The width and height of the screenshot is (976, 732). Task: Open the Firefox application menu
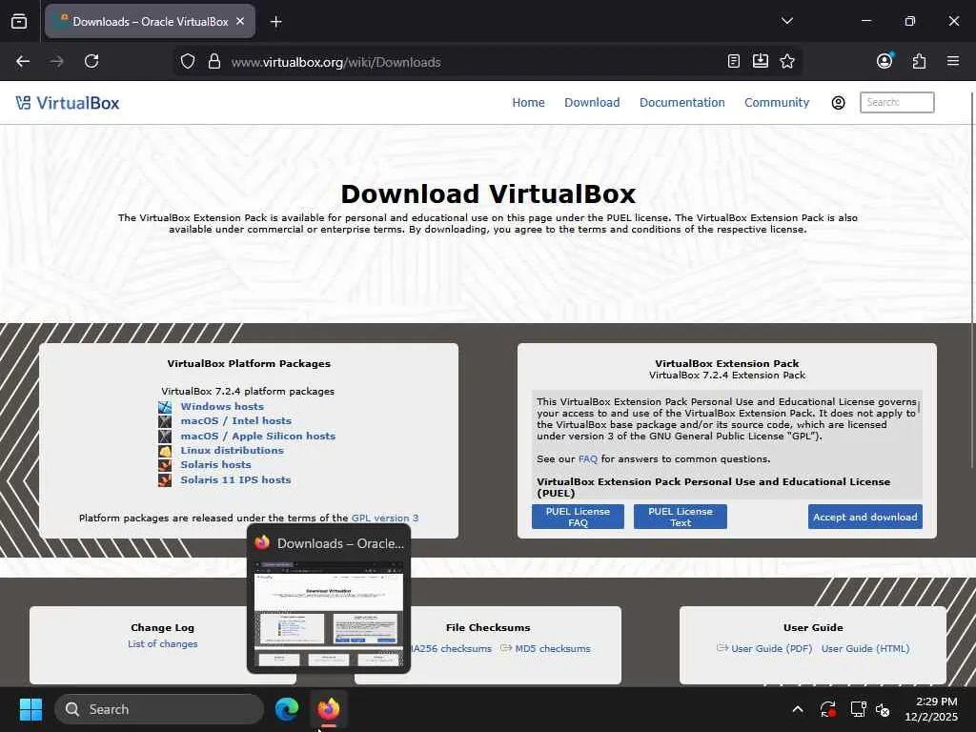pyautogui.click(x=952, y=61)
